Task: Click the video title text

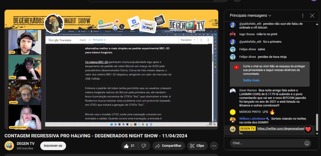Action: point(96,136)
